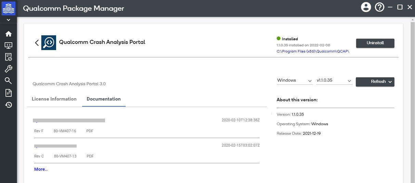Select the Documentation tab
The image size is (415, 183).
tap(104, 99)
